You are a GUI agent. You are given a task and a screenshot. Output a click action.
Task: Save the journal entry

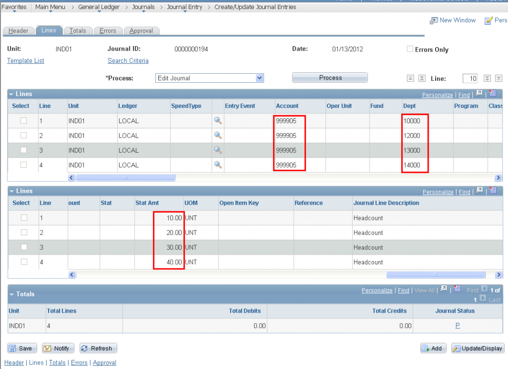pos(22,348)
